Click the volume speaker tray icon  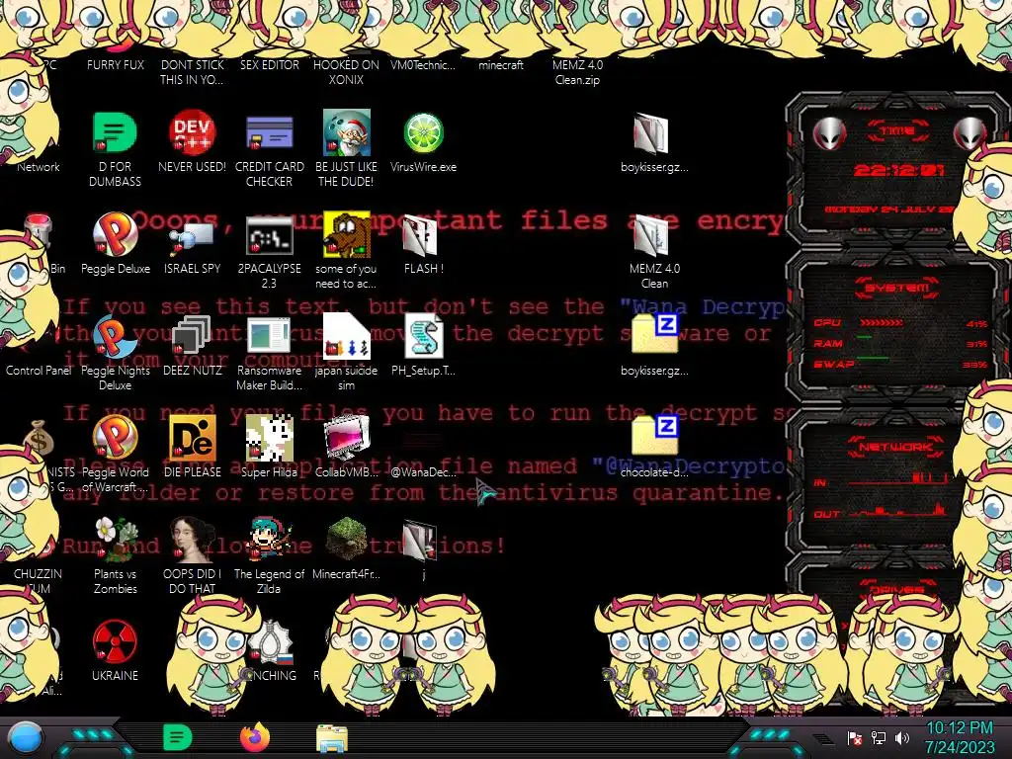click(x=901, y=737)
